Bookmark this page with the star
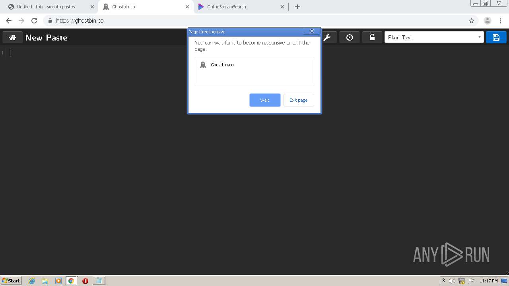509x286 pixels. pyautogui.click(x=472, y=21)
